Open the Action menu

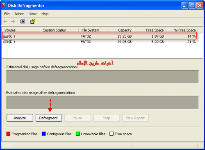point(19,14)
